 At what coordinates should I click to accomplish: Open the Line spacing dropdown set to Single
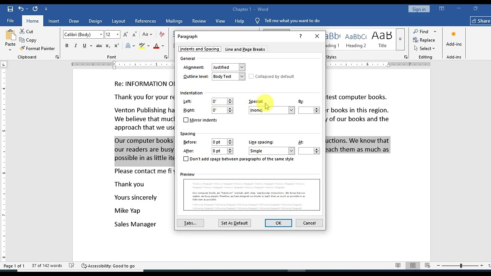[291, 151]
